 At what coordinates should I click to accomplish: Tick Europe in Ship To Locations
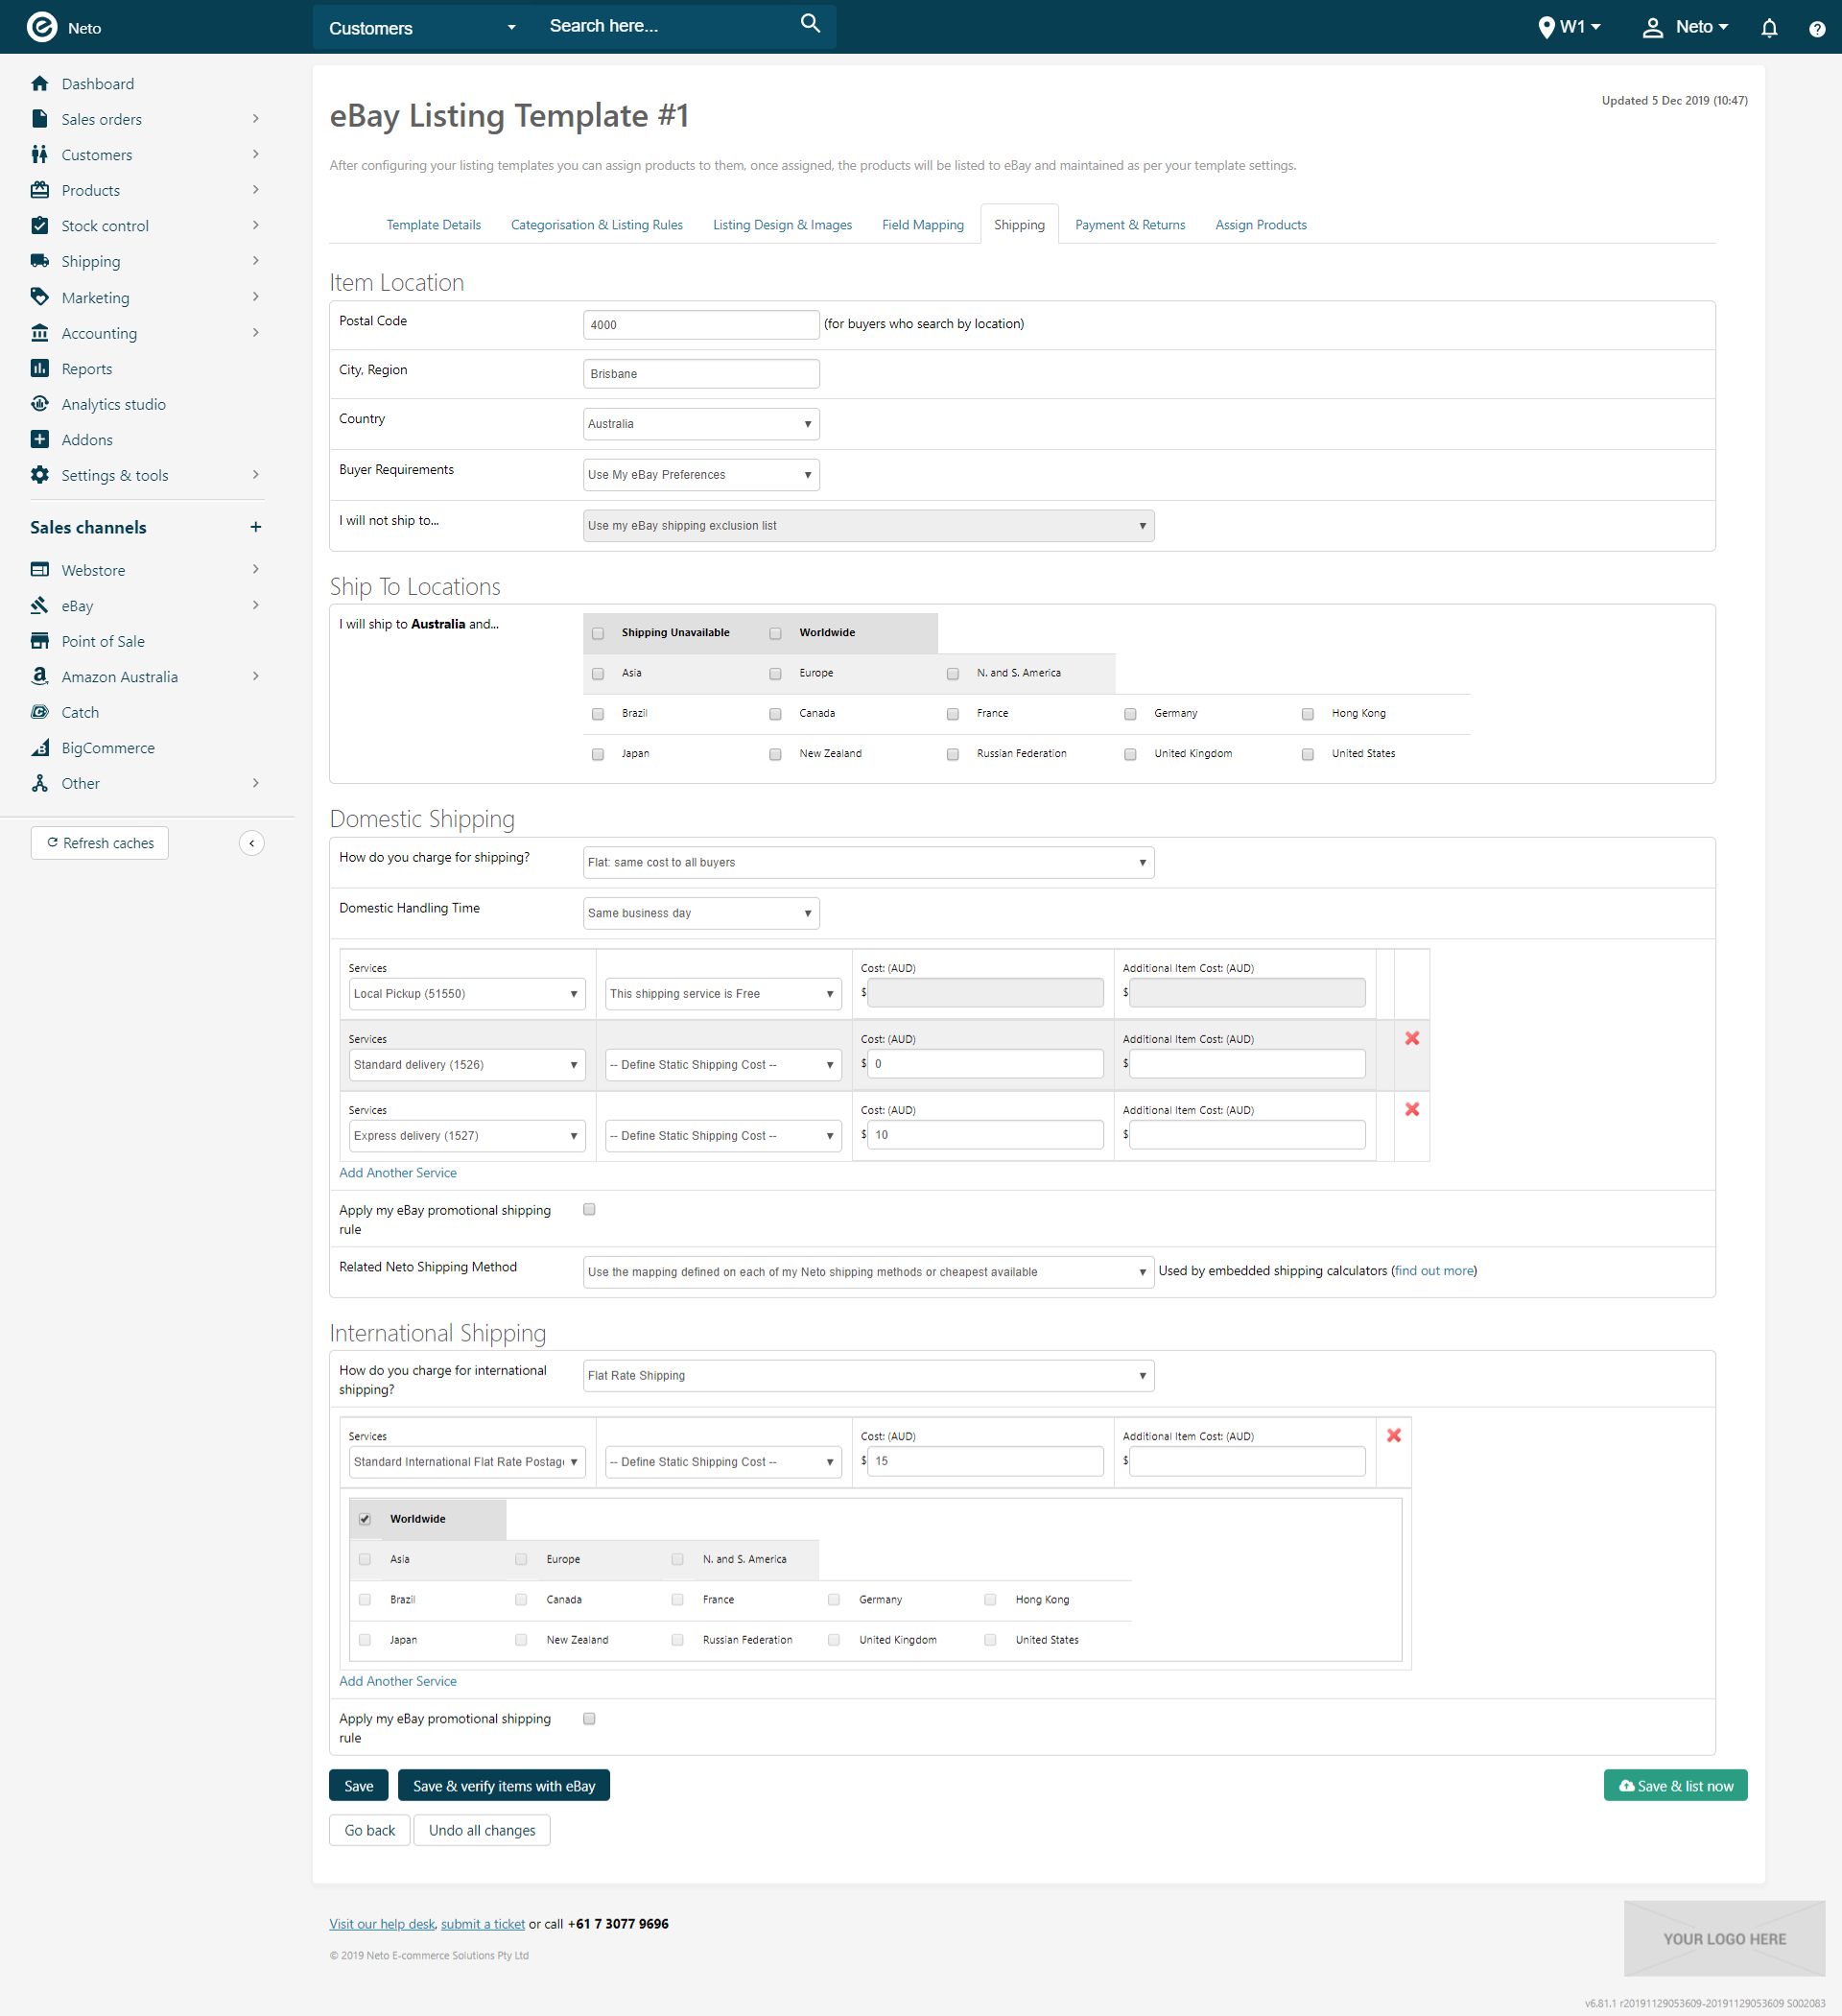click(775, 674)
